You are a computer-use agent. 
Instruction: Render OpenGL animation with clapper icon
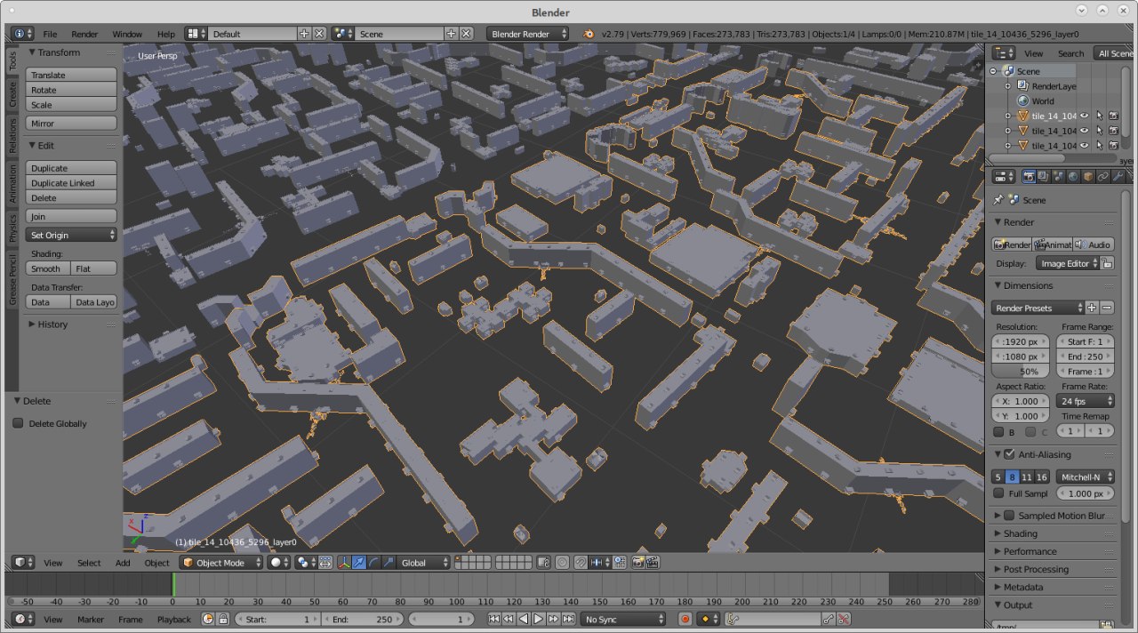pyautogui.click(x=653, y=563)
